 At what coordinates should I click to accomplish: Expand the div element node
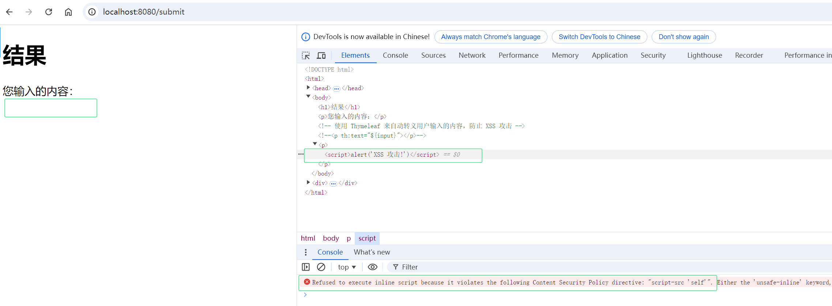308,183
